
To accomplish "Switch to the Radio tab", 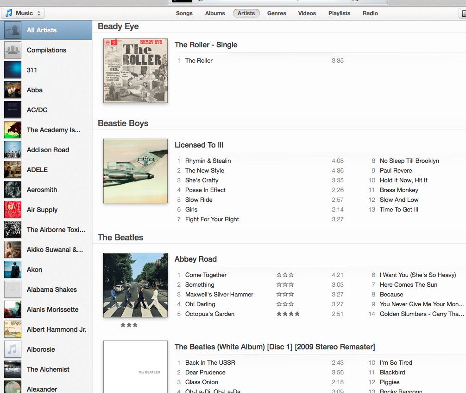I will [370, 13].
